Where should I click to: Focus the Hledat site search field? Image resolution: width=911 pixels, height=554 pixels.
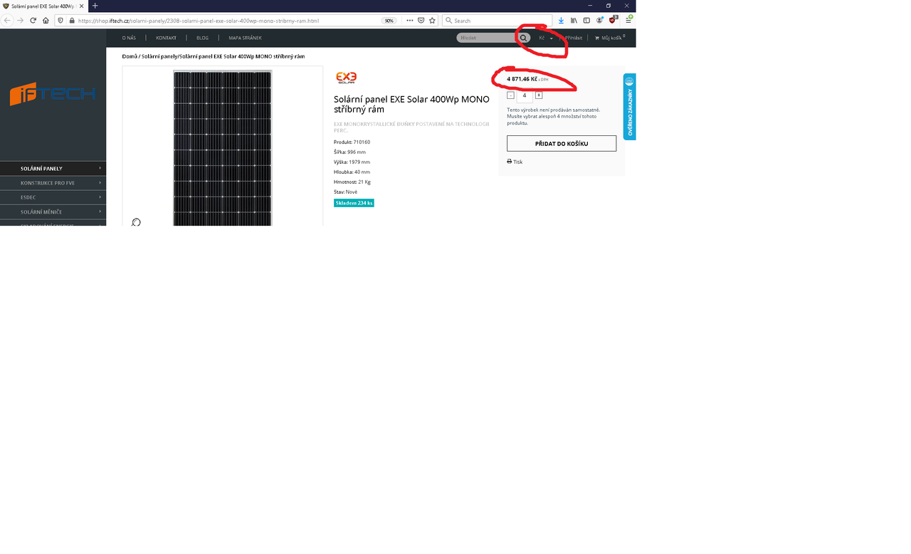point(487,38)
